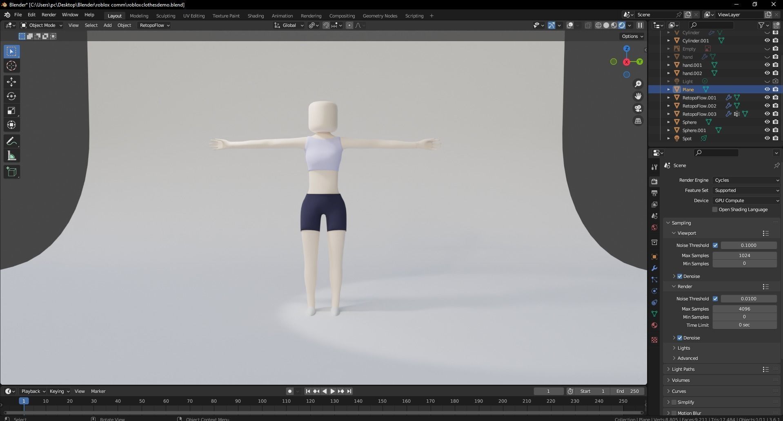Open the RetopoFlow header menu
This screenshot has height=421, width=783.
point(154,25)
